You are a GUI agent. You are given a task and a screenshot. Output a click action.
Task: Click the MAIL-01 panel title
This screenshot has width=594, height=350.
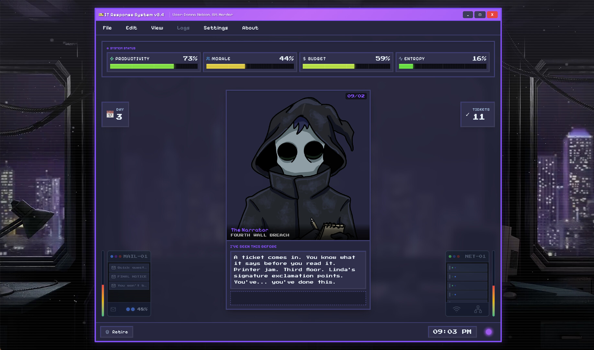(x=135, y=256)
